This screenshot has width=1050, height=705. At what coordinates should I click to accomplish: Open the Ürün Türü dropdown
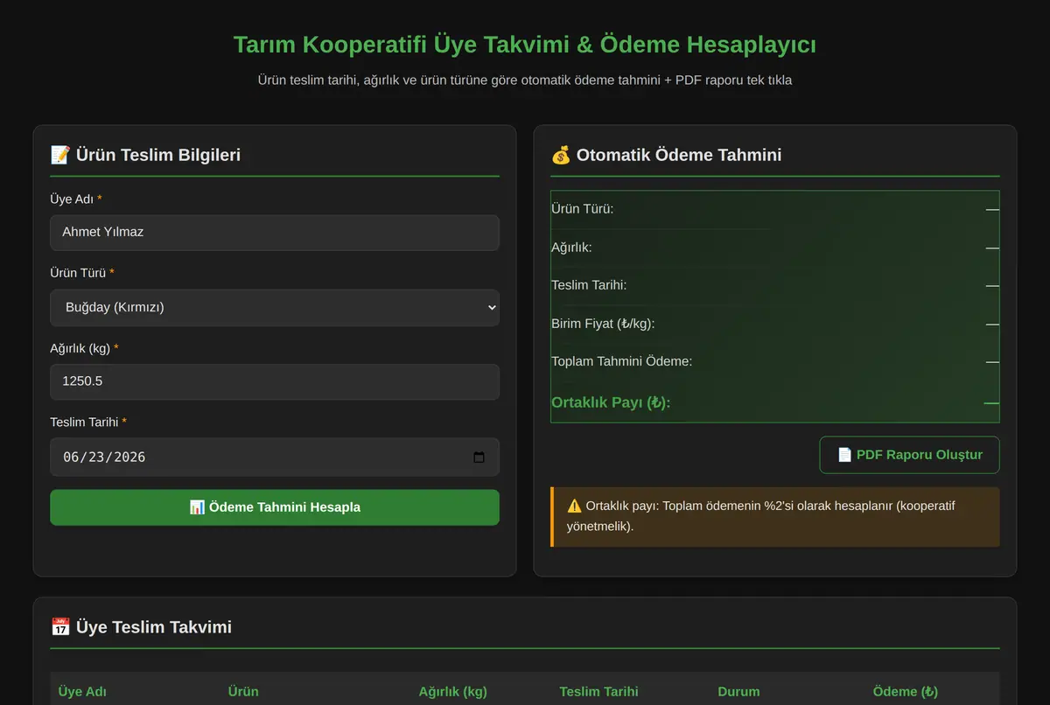(275, 308)
